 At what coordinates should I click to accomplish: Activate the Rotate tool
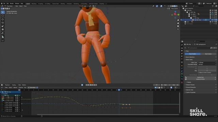pos(3,23)
